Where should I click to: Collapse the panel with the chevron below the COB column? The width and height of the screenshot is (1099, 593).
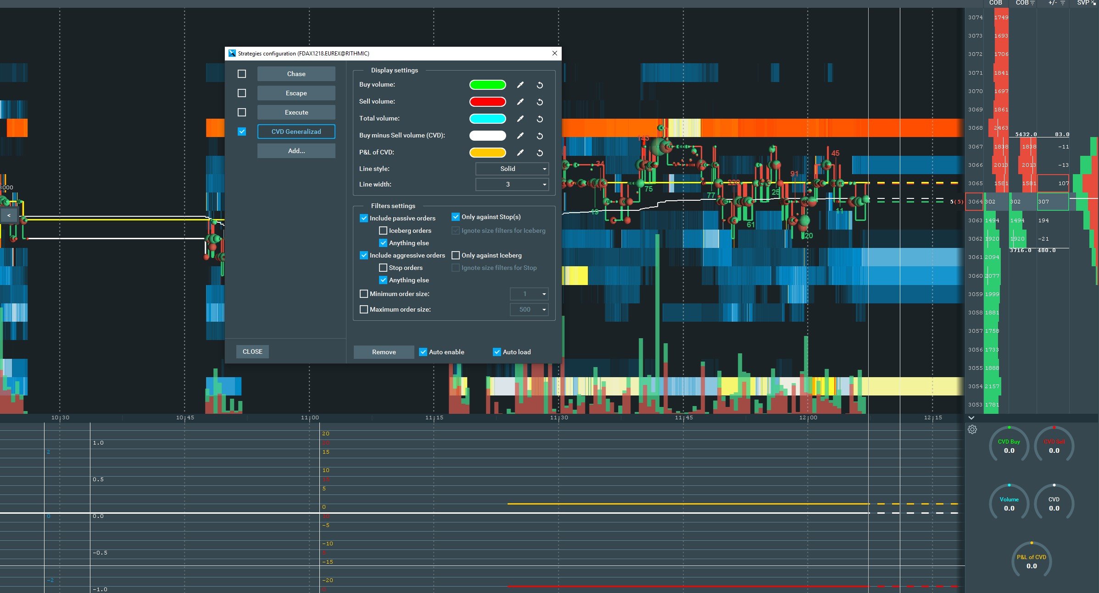click(971, 418)
